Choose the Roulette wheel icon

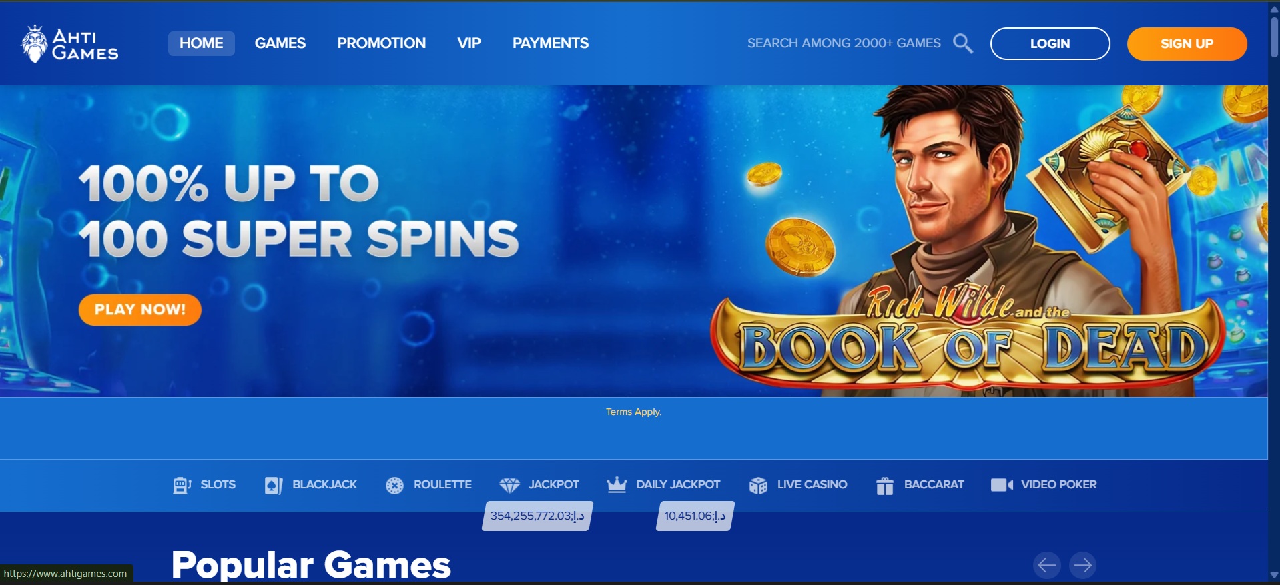394,485
